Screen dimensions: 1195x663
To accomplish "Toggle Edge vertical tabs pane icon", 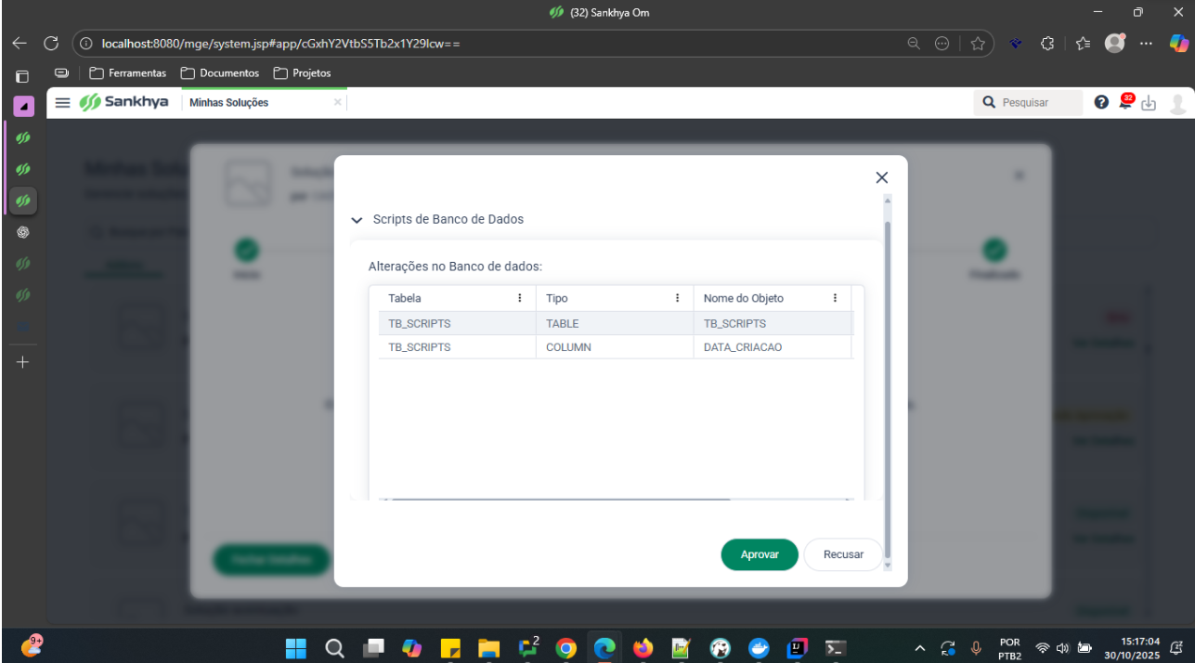I will [x=23, y=76].
